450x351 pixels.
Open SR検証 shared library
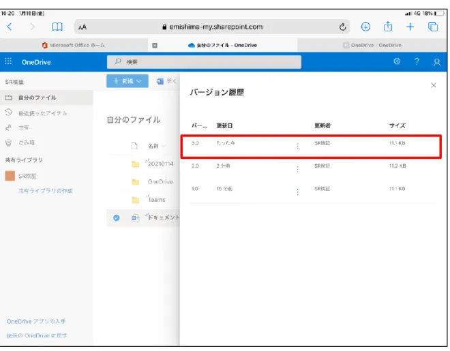tap(27, 176)
